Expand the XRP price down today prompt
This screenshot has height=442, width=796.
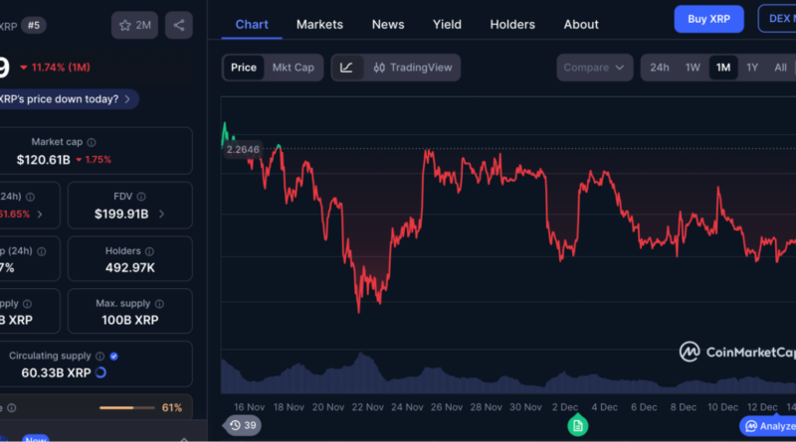pyautogui.click(x=68, y=99)
